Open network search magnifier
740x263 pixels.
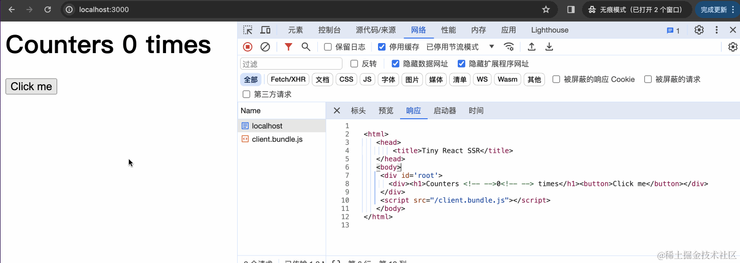pyautogui.click(x=305, y=47)
